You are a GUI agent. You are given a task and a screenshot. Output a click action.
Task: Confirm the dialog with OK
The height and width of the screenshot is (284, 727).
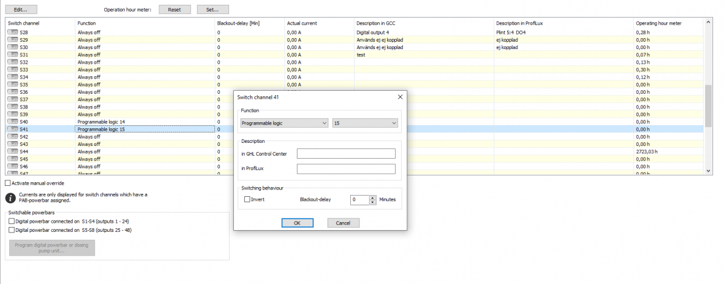[297, 223]
